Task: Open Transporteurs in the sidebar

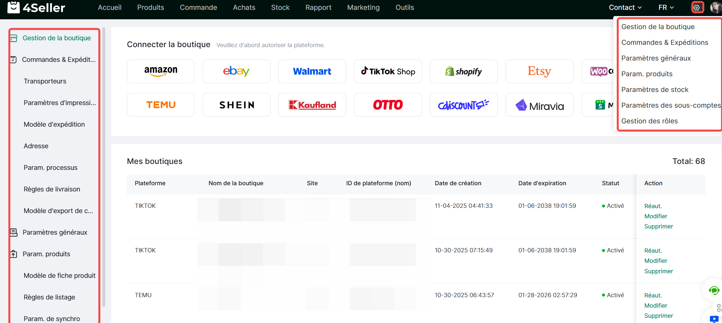Action: pyautogui.click(x=45, y=81)
